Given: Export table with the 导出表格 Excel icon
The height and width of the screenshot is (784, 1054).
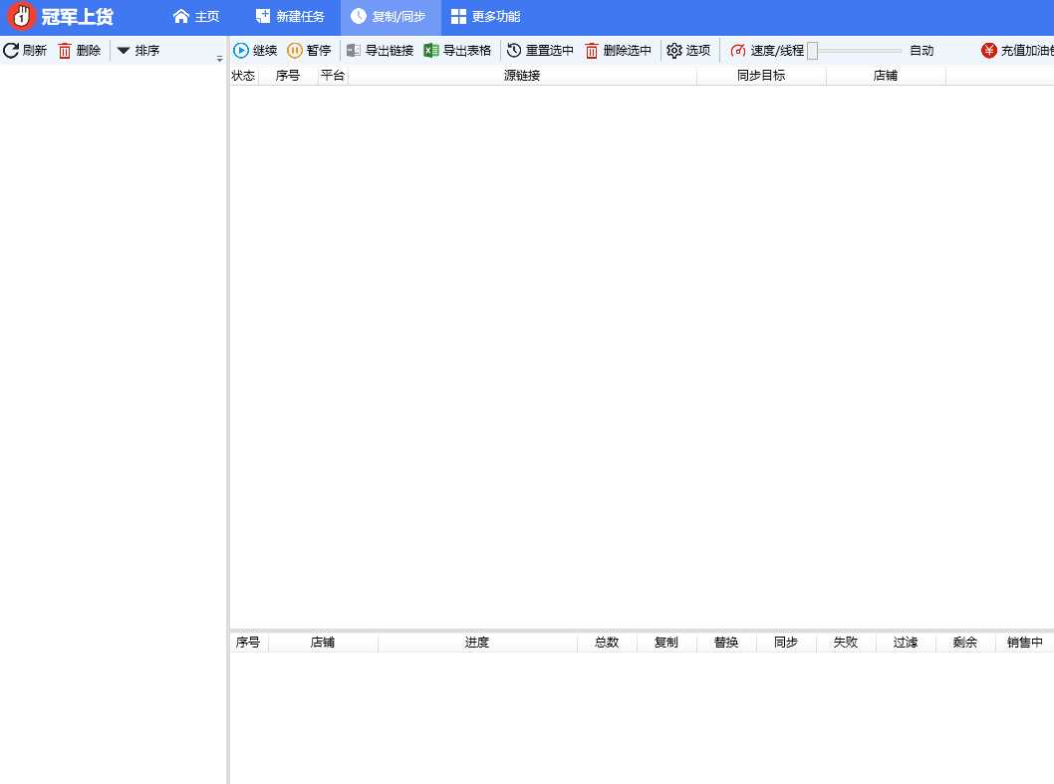Looking at the screenshot, I should (x=431, y=51).
